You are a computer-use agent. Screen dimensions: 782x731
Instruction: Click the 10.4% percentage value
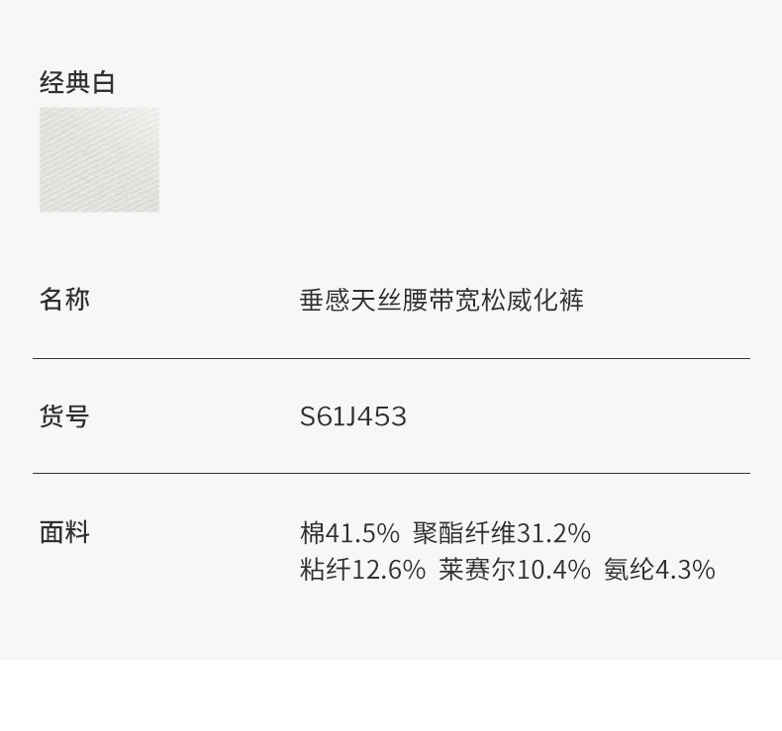click(553, 570)
